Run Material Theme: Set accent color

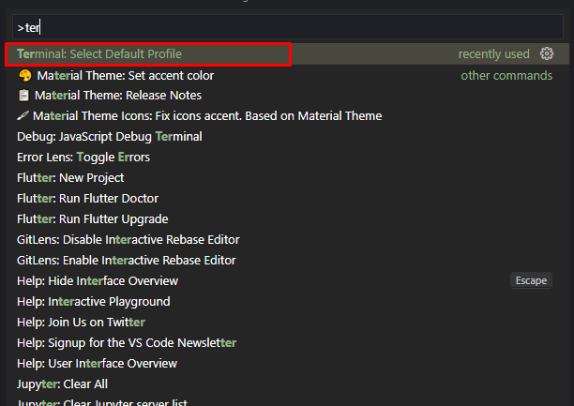(287, 75)
